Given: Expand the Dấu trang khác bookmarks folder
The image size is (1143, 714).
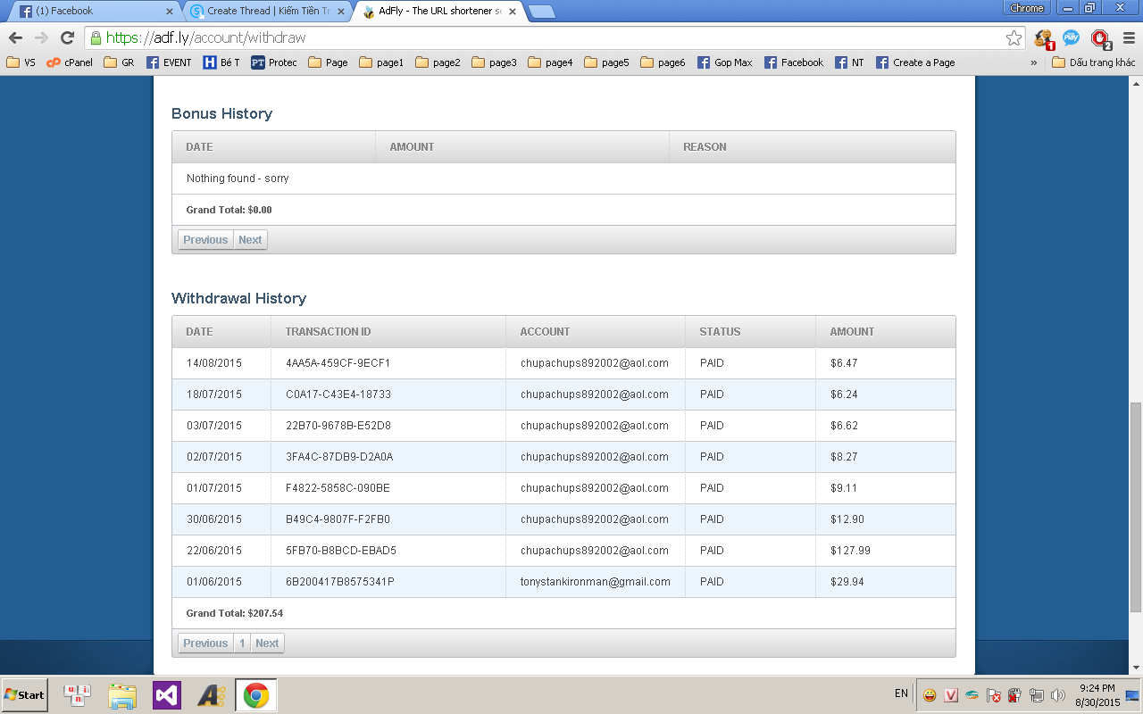Looking at the screenshot, I should click(1094, 62).
